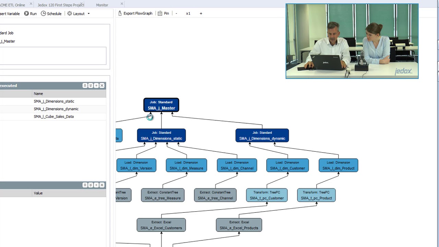The height and width of the screenshot is (247, 439).
Task: Select the SMA_l_Cube_Sales_Data row
Action: click(x=53, y=116)
